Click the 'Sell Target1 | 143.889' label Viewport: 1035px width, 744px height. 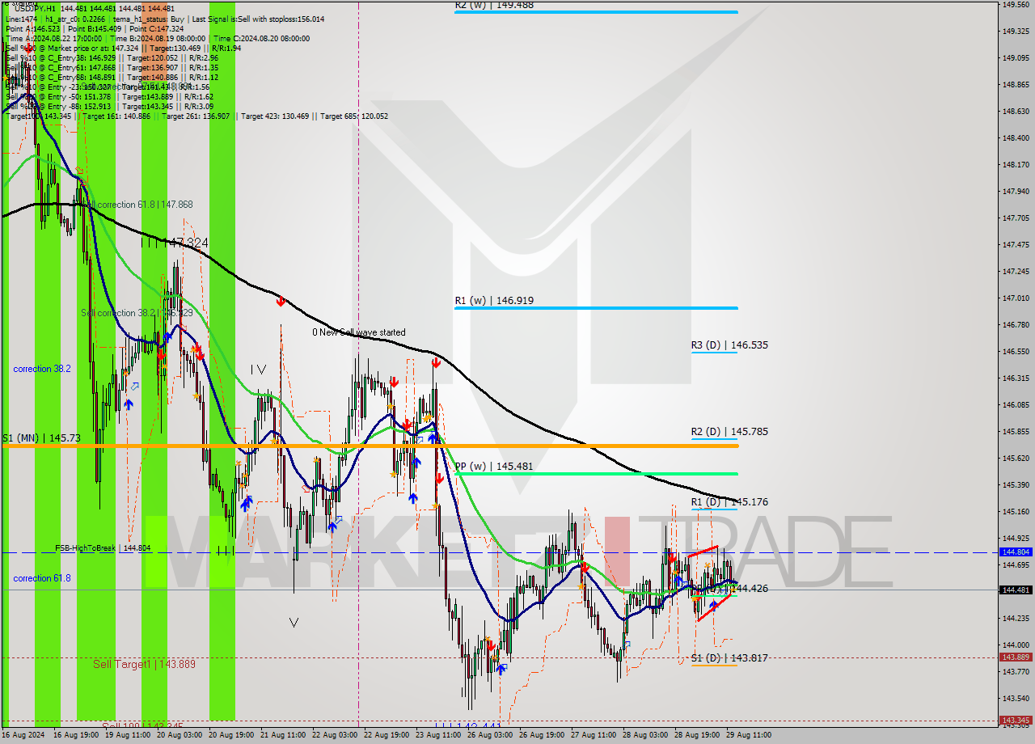pyautogui.click(x=144, y=663)
